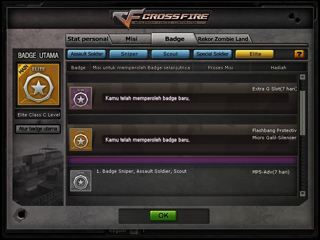Click the orange question mark help icon

pos(299,54)
